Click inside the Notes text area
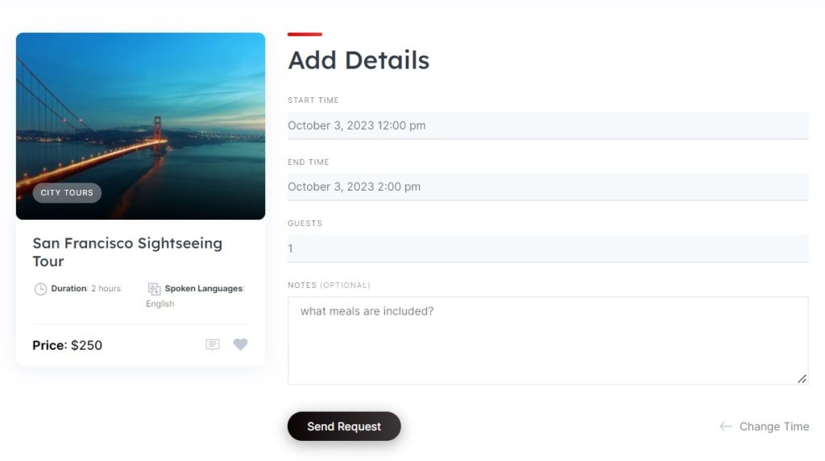 pyautogui.click(x=548, y=340)
